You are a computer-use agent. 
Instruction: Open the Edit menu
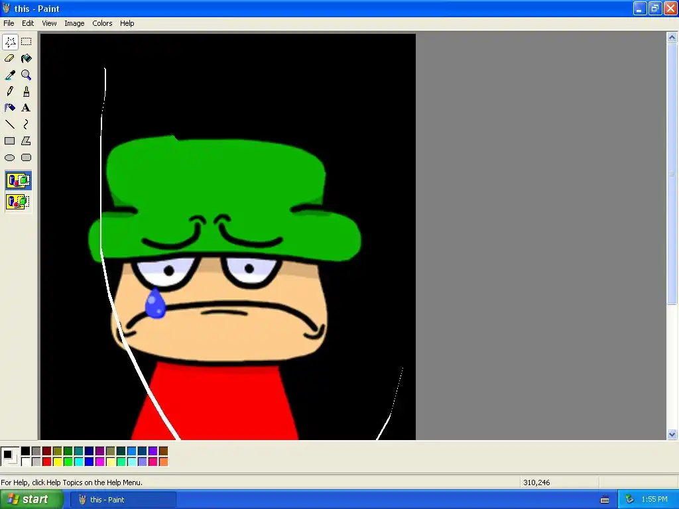[28, 23]
